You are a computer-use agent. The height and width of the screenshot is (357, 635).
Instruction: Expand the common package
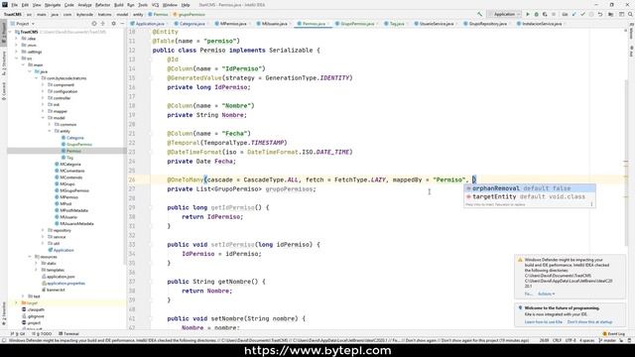coord(50,124)
